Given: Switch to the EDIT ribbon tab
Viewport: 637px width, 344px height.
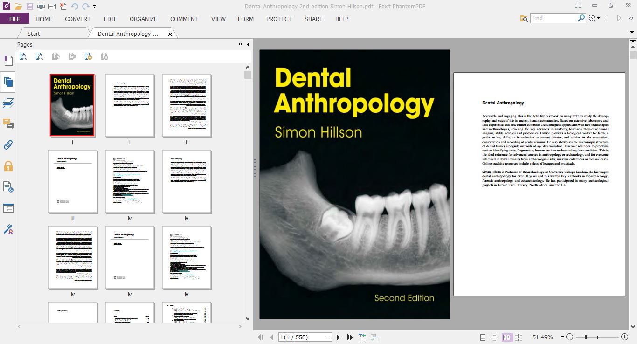Looking at the screenshot, I should (110, 19).
